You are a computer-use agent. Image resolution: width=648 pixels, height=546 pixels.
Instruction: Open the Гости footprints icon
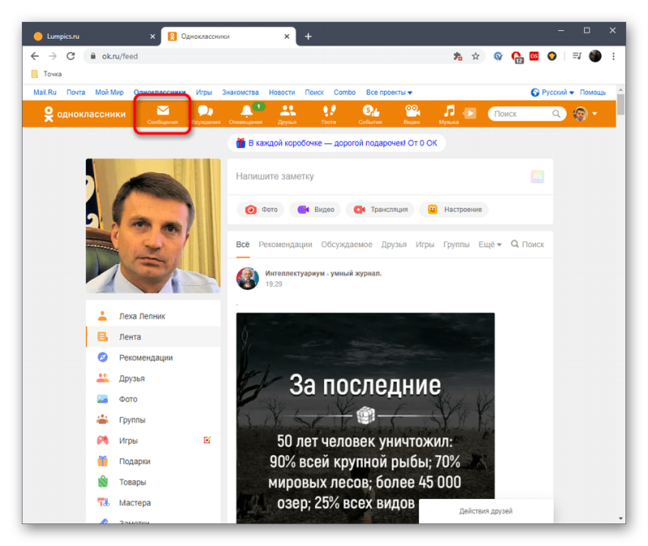(x=329, y=110)
